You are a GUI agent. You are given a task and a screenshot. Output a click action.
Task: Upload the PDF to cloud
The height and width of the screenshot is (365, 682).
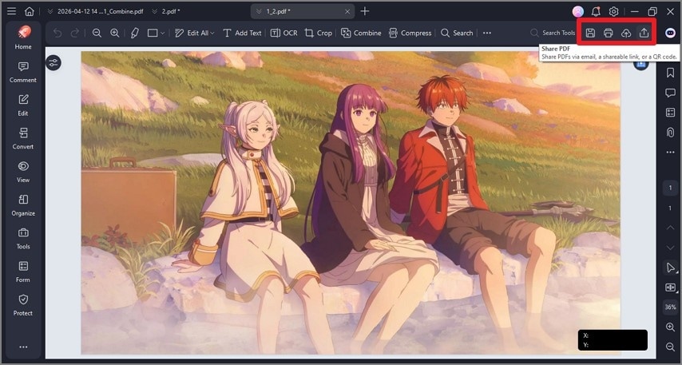(626, 33)
